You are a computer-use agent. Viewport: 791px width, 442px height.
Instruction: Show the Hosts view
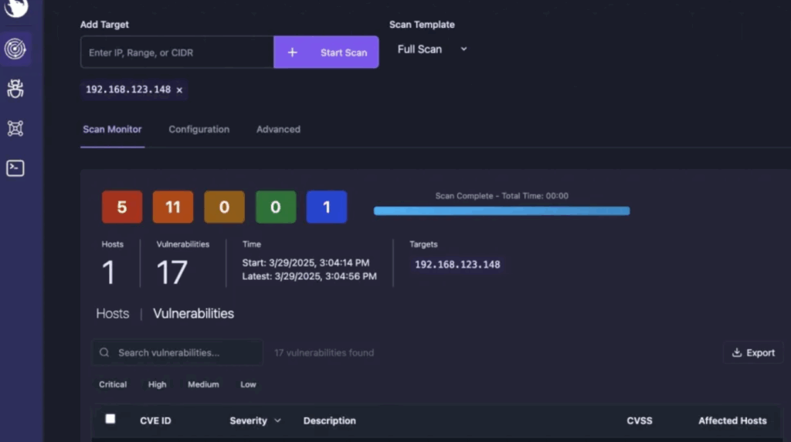coord(112,314)
